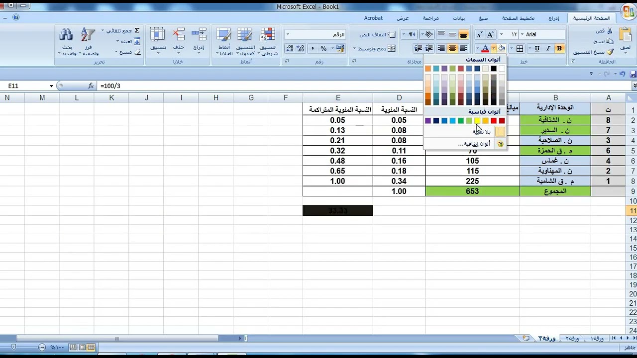The width and height of the screenshot is (637, 358).
Task: Click the Percent Style % icon
Action: pos(323,48)
